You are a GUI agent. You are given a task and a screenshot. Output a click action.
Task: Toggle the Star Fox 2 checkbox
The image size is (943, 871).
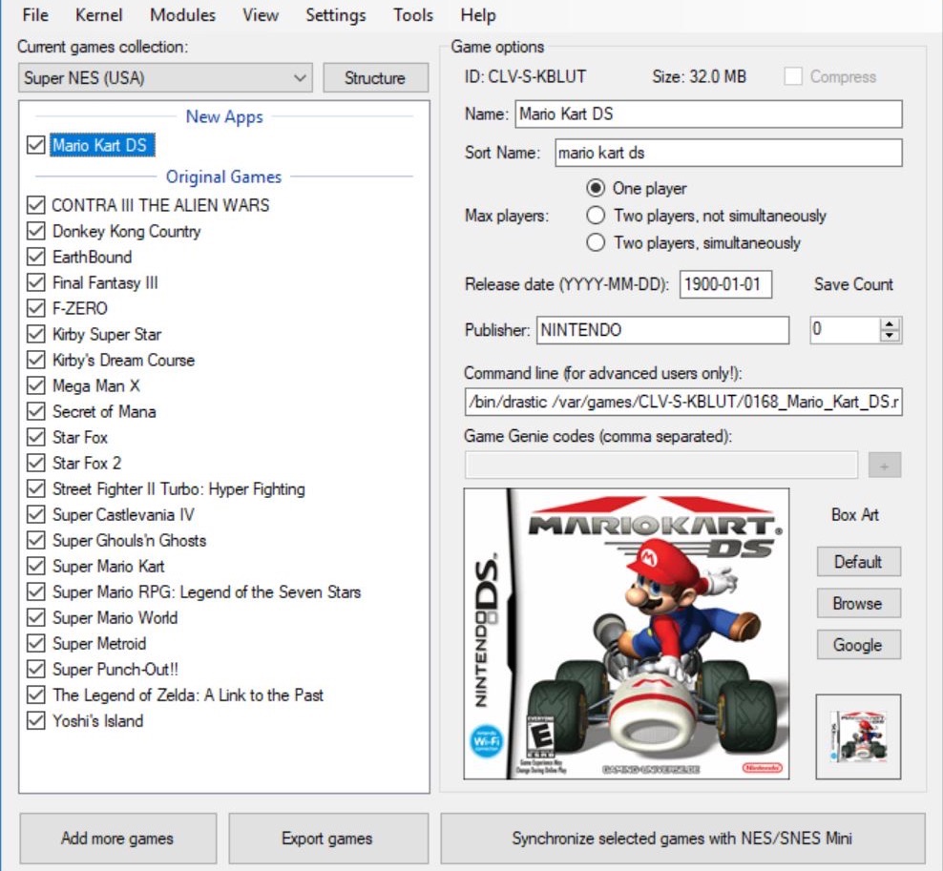[36, 463]
